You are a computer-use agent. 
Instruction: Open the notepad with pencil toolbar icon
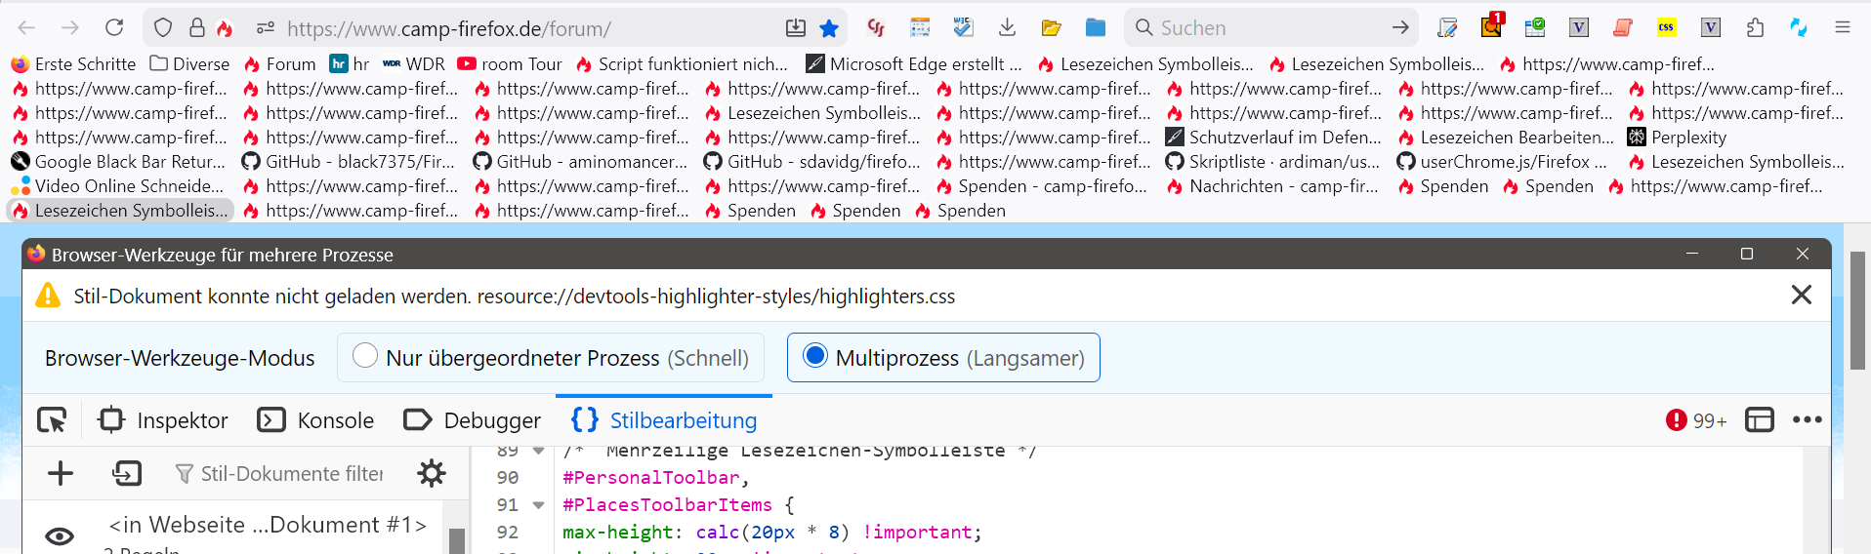(1447, 28)
